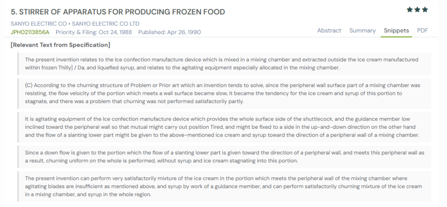Click the SANYO ELECTRIC CO assignee name
This screenshot has height=207, width=447.
coord(39,24)
